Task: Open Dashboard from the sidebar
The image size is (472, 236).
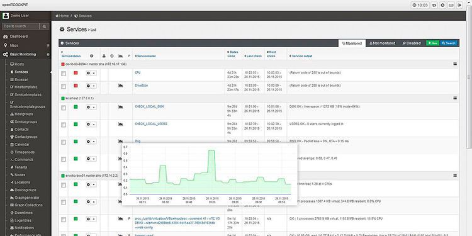Action: 19,37
